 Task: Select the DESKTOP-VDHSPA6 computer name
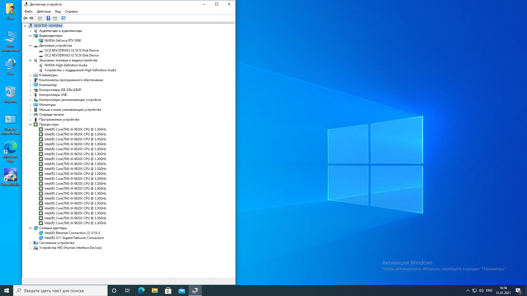point(48,26)
